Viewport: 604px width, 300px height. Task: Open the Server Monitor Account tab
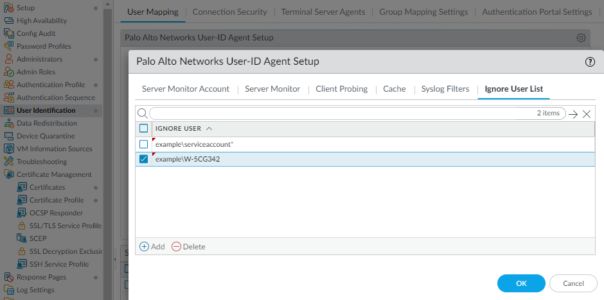point(186,88)
